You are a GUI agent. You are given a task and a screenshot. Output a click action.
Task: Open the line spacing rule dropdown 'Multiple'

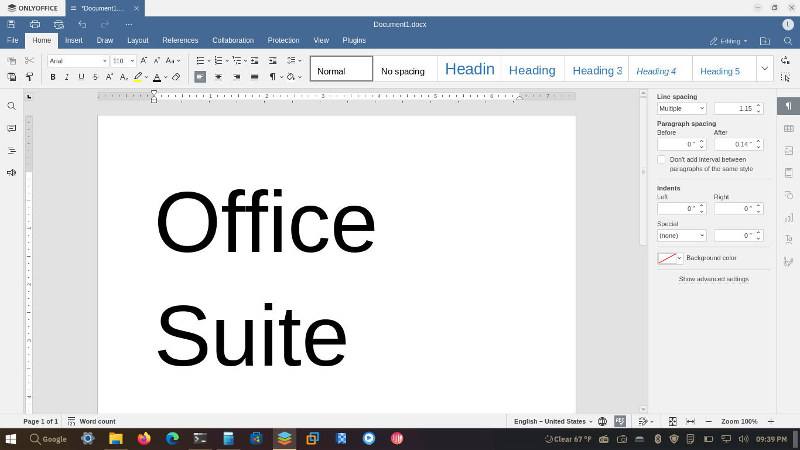[x=682, y=108]
